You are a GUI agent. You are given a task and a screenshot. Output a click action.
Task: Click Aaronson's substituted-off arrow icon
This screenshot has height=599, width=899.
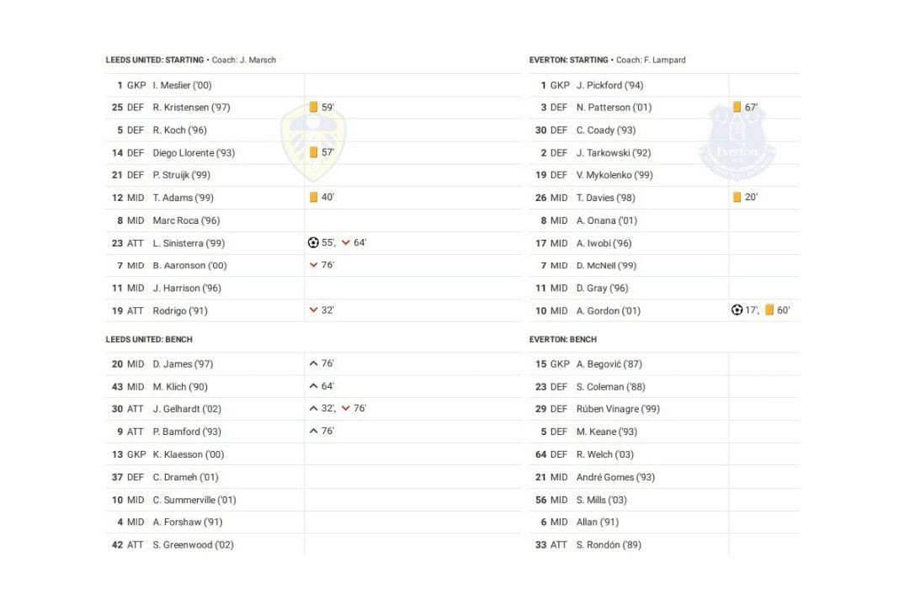pyautogui.click(x=313, y=266)
